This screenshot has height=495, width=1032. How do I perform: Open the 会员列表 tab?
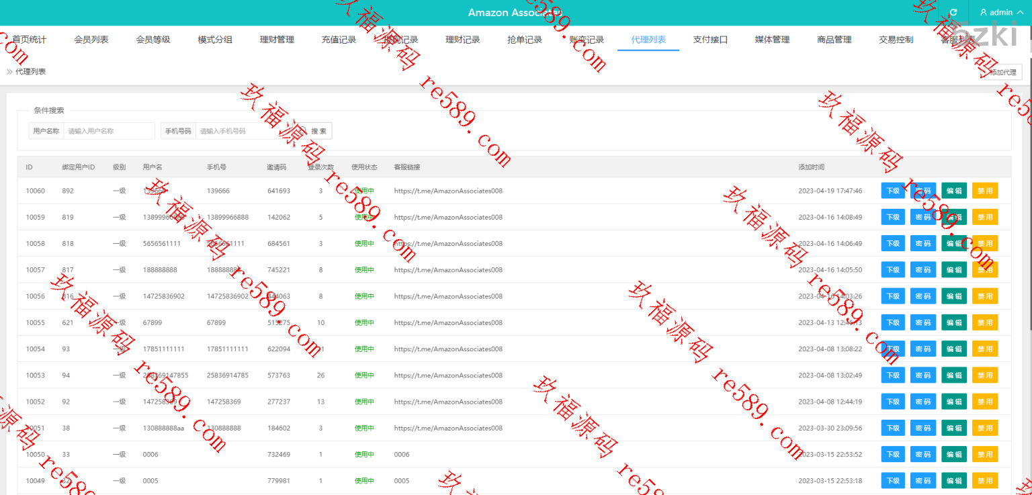coord(91,40)
